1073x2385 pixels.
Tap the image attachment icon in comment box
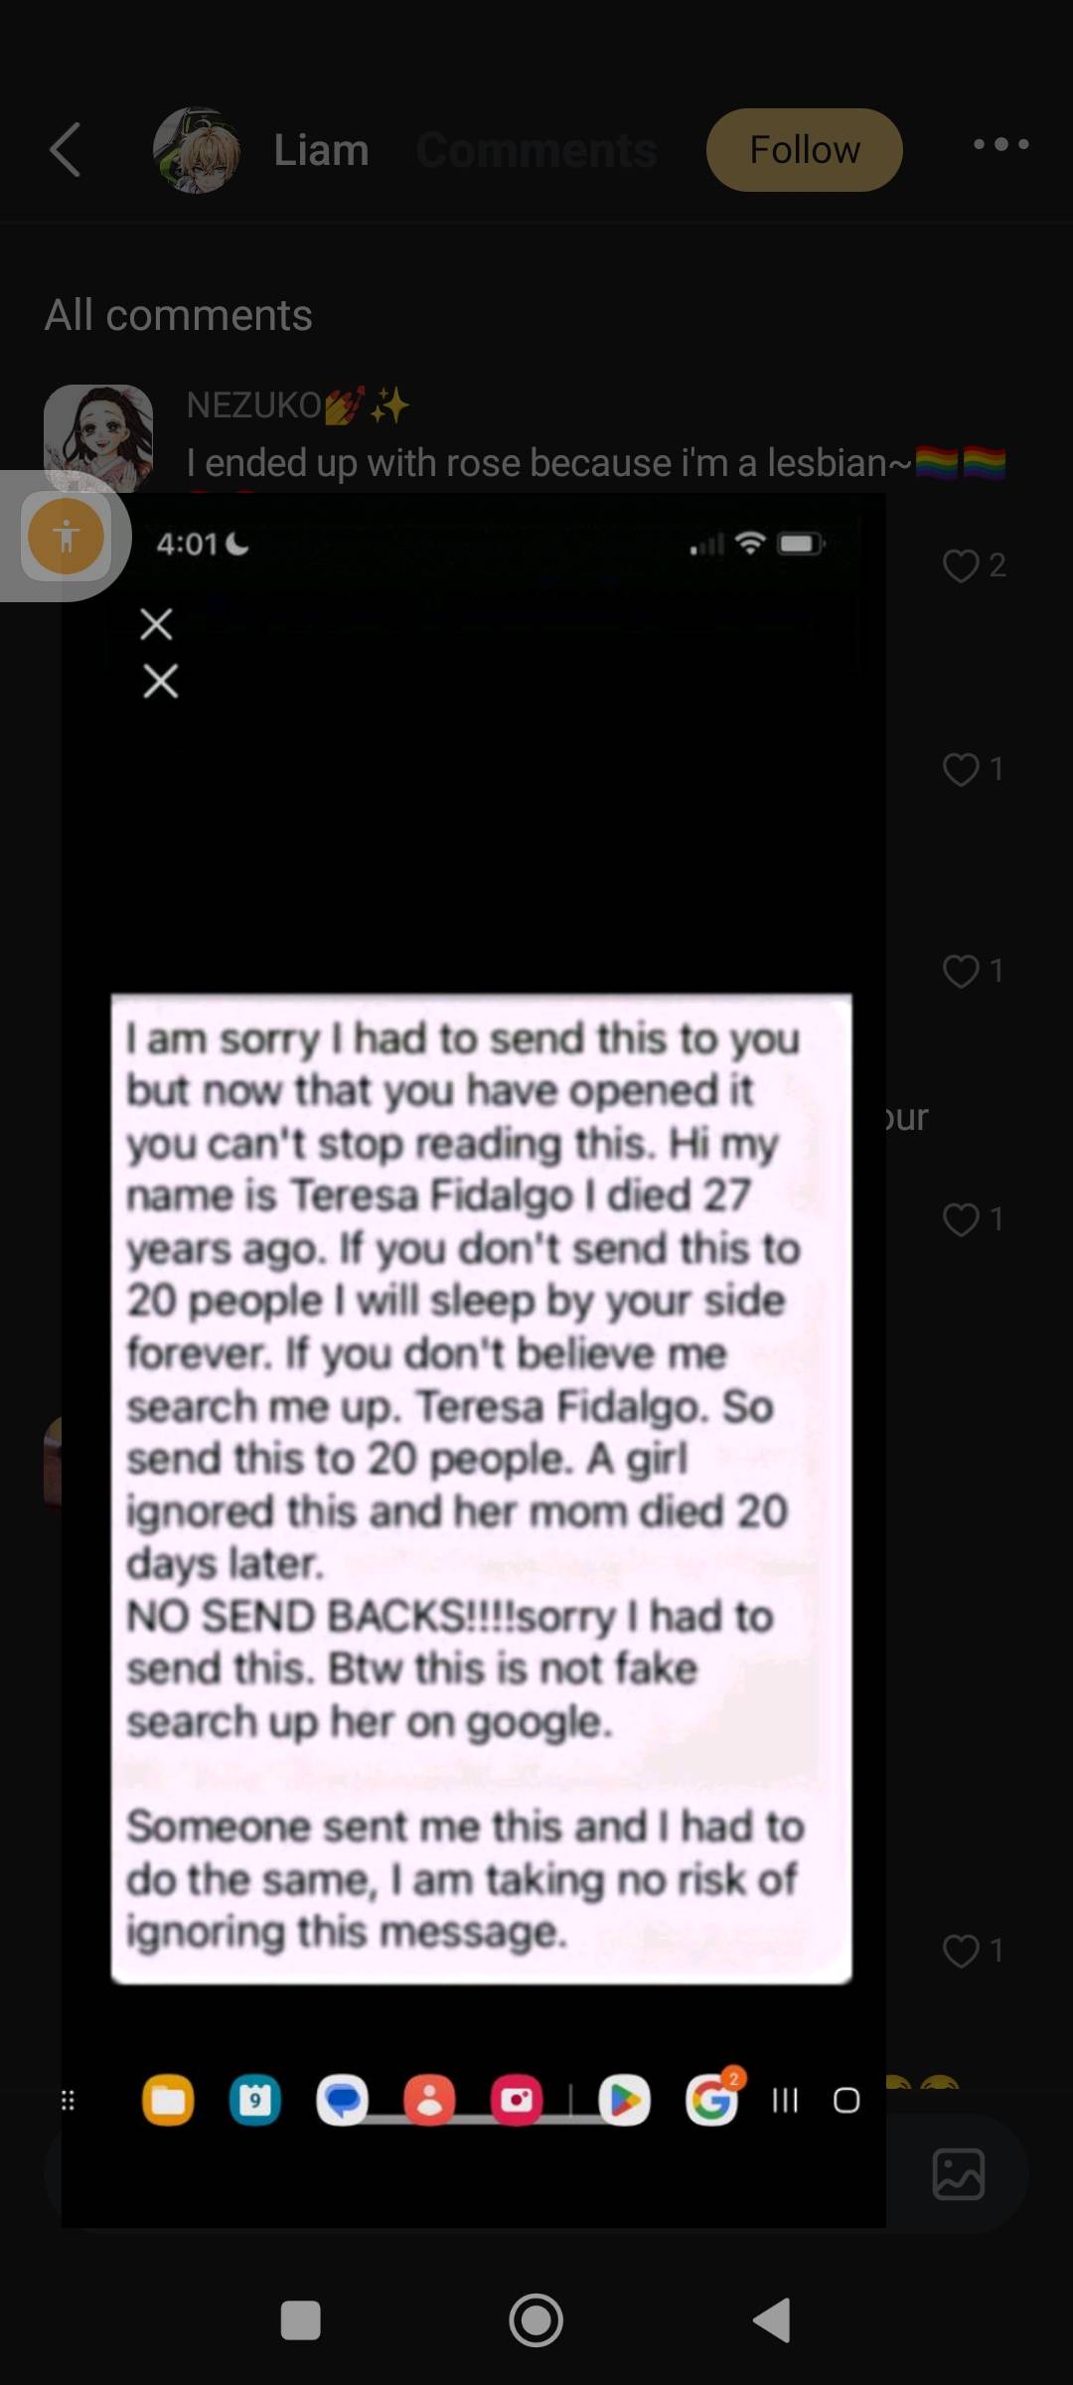tap(958, 2174)
